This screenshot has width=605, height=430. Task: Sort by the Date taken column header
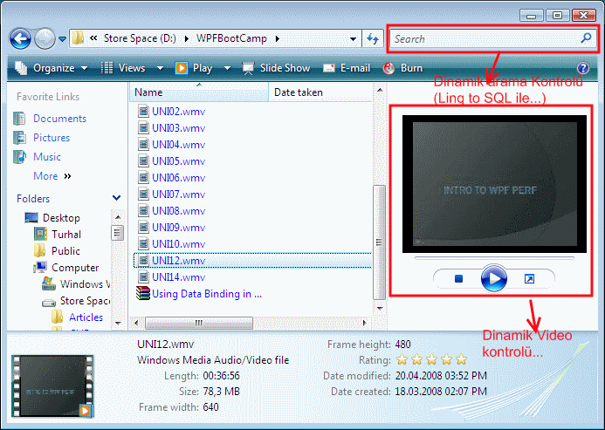[299, 92]
